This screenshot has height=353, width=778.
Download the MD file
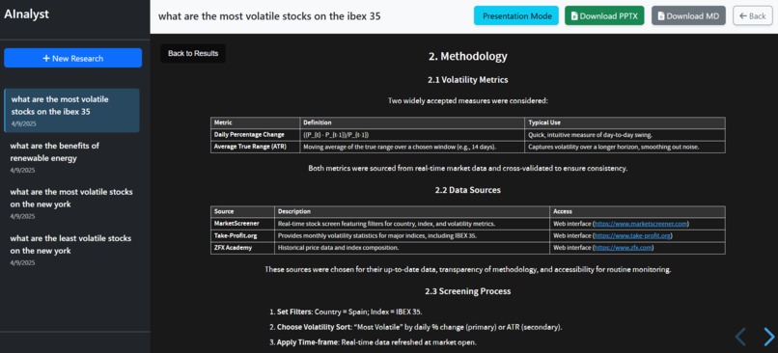coord(688,15)
